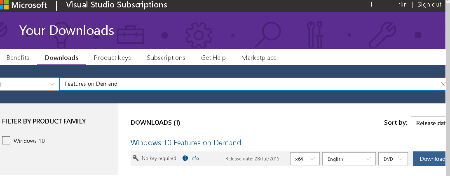Click the key icon beside No key required
The width and height of the screenshot is (450, 176).
point(136,158)
